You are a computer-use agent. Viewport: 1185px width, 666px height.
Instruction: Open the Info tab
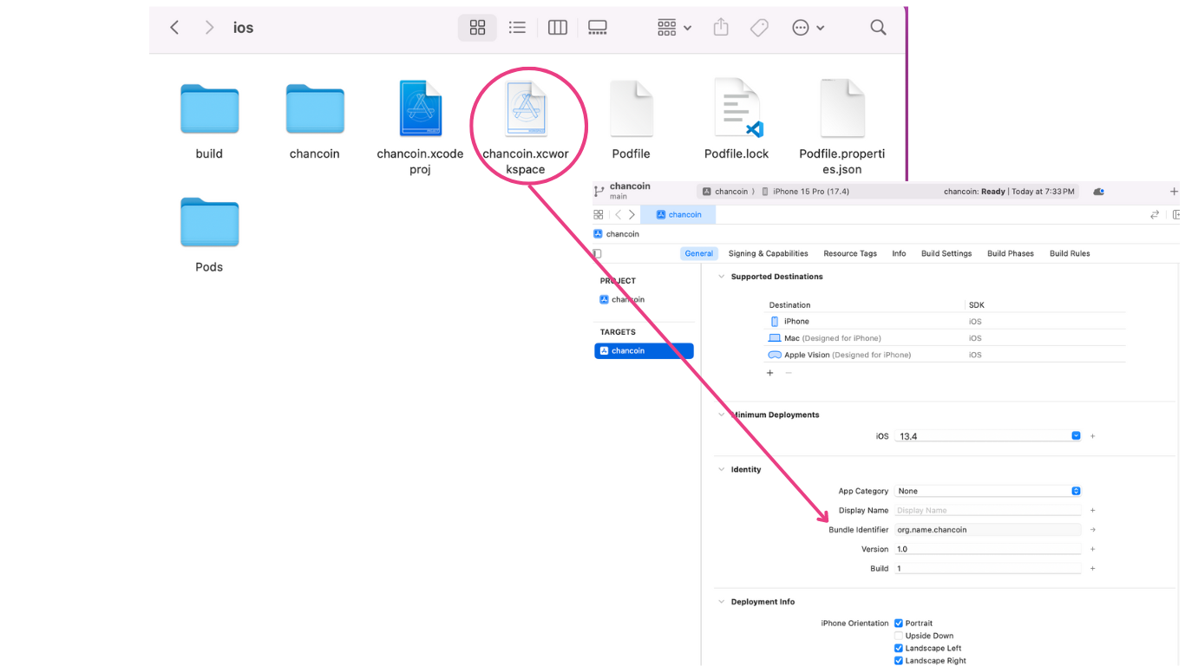[x=899, y=253]
